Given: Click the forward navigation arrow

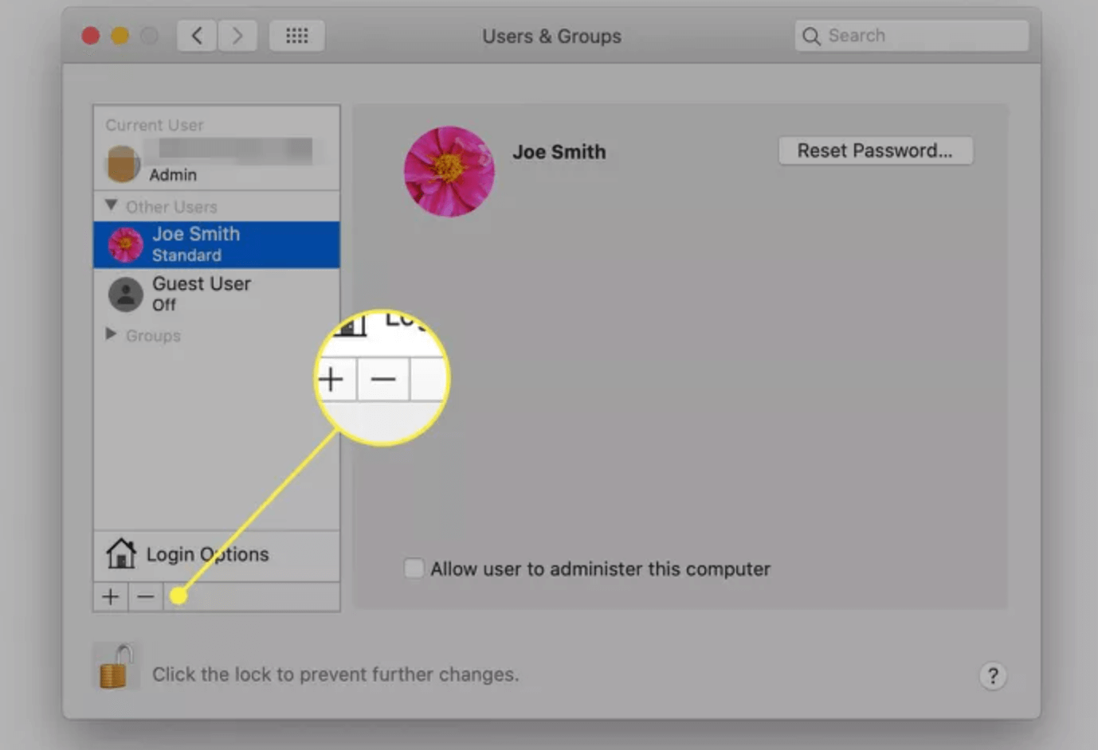Looking at the screenshot, I should coord(237,35).
